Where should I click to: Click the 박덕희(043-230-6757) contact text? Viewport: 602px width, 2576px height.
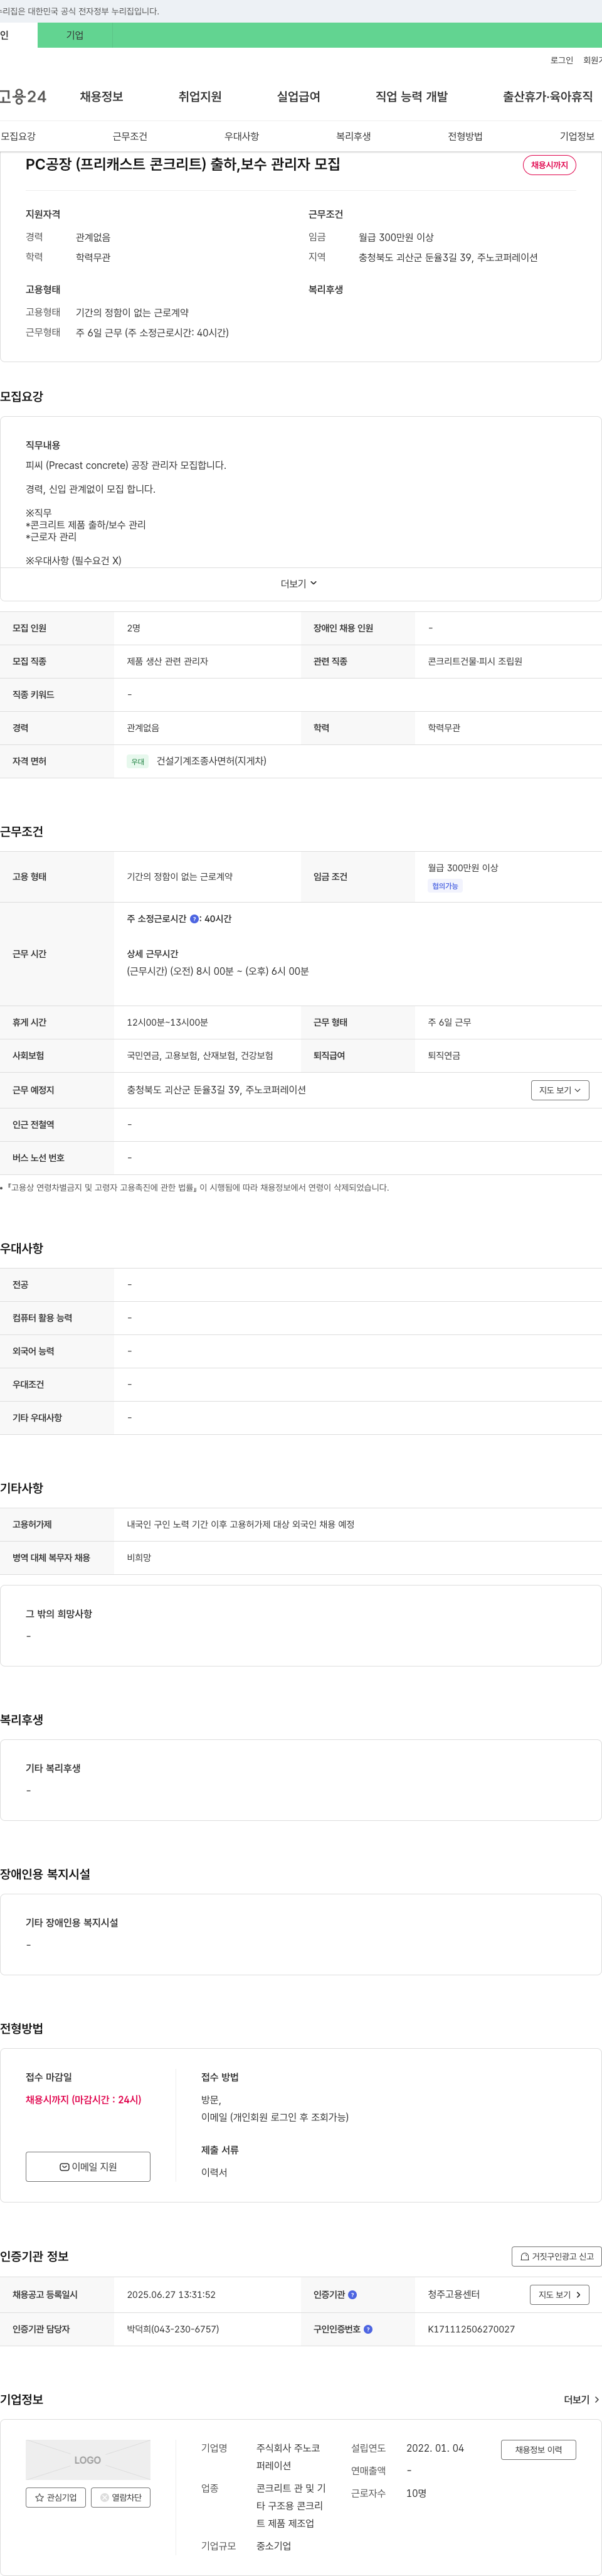coord(172,2329)
